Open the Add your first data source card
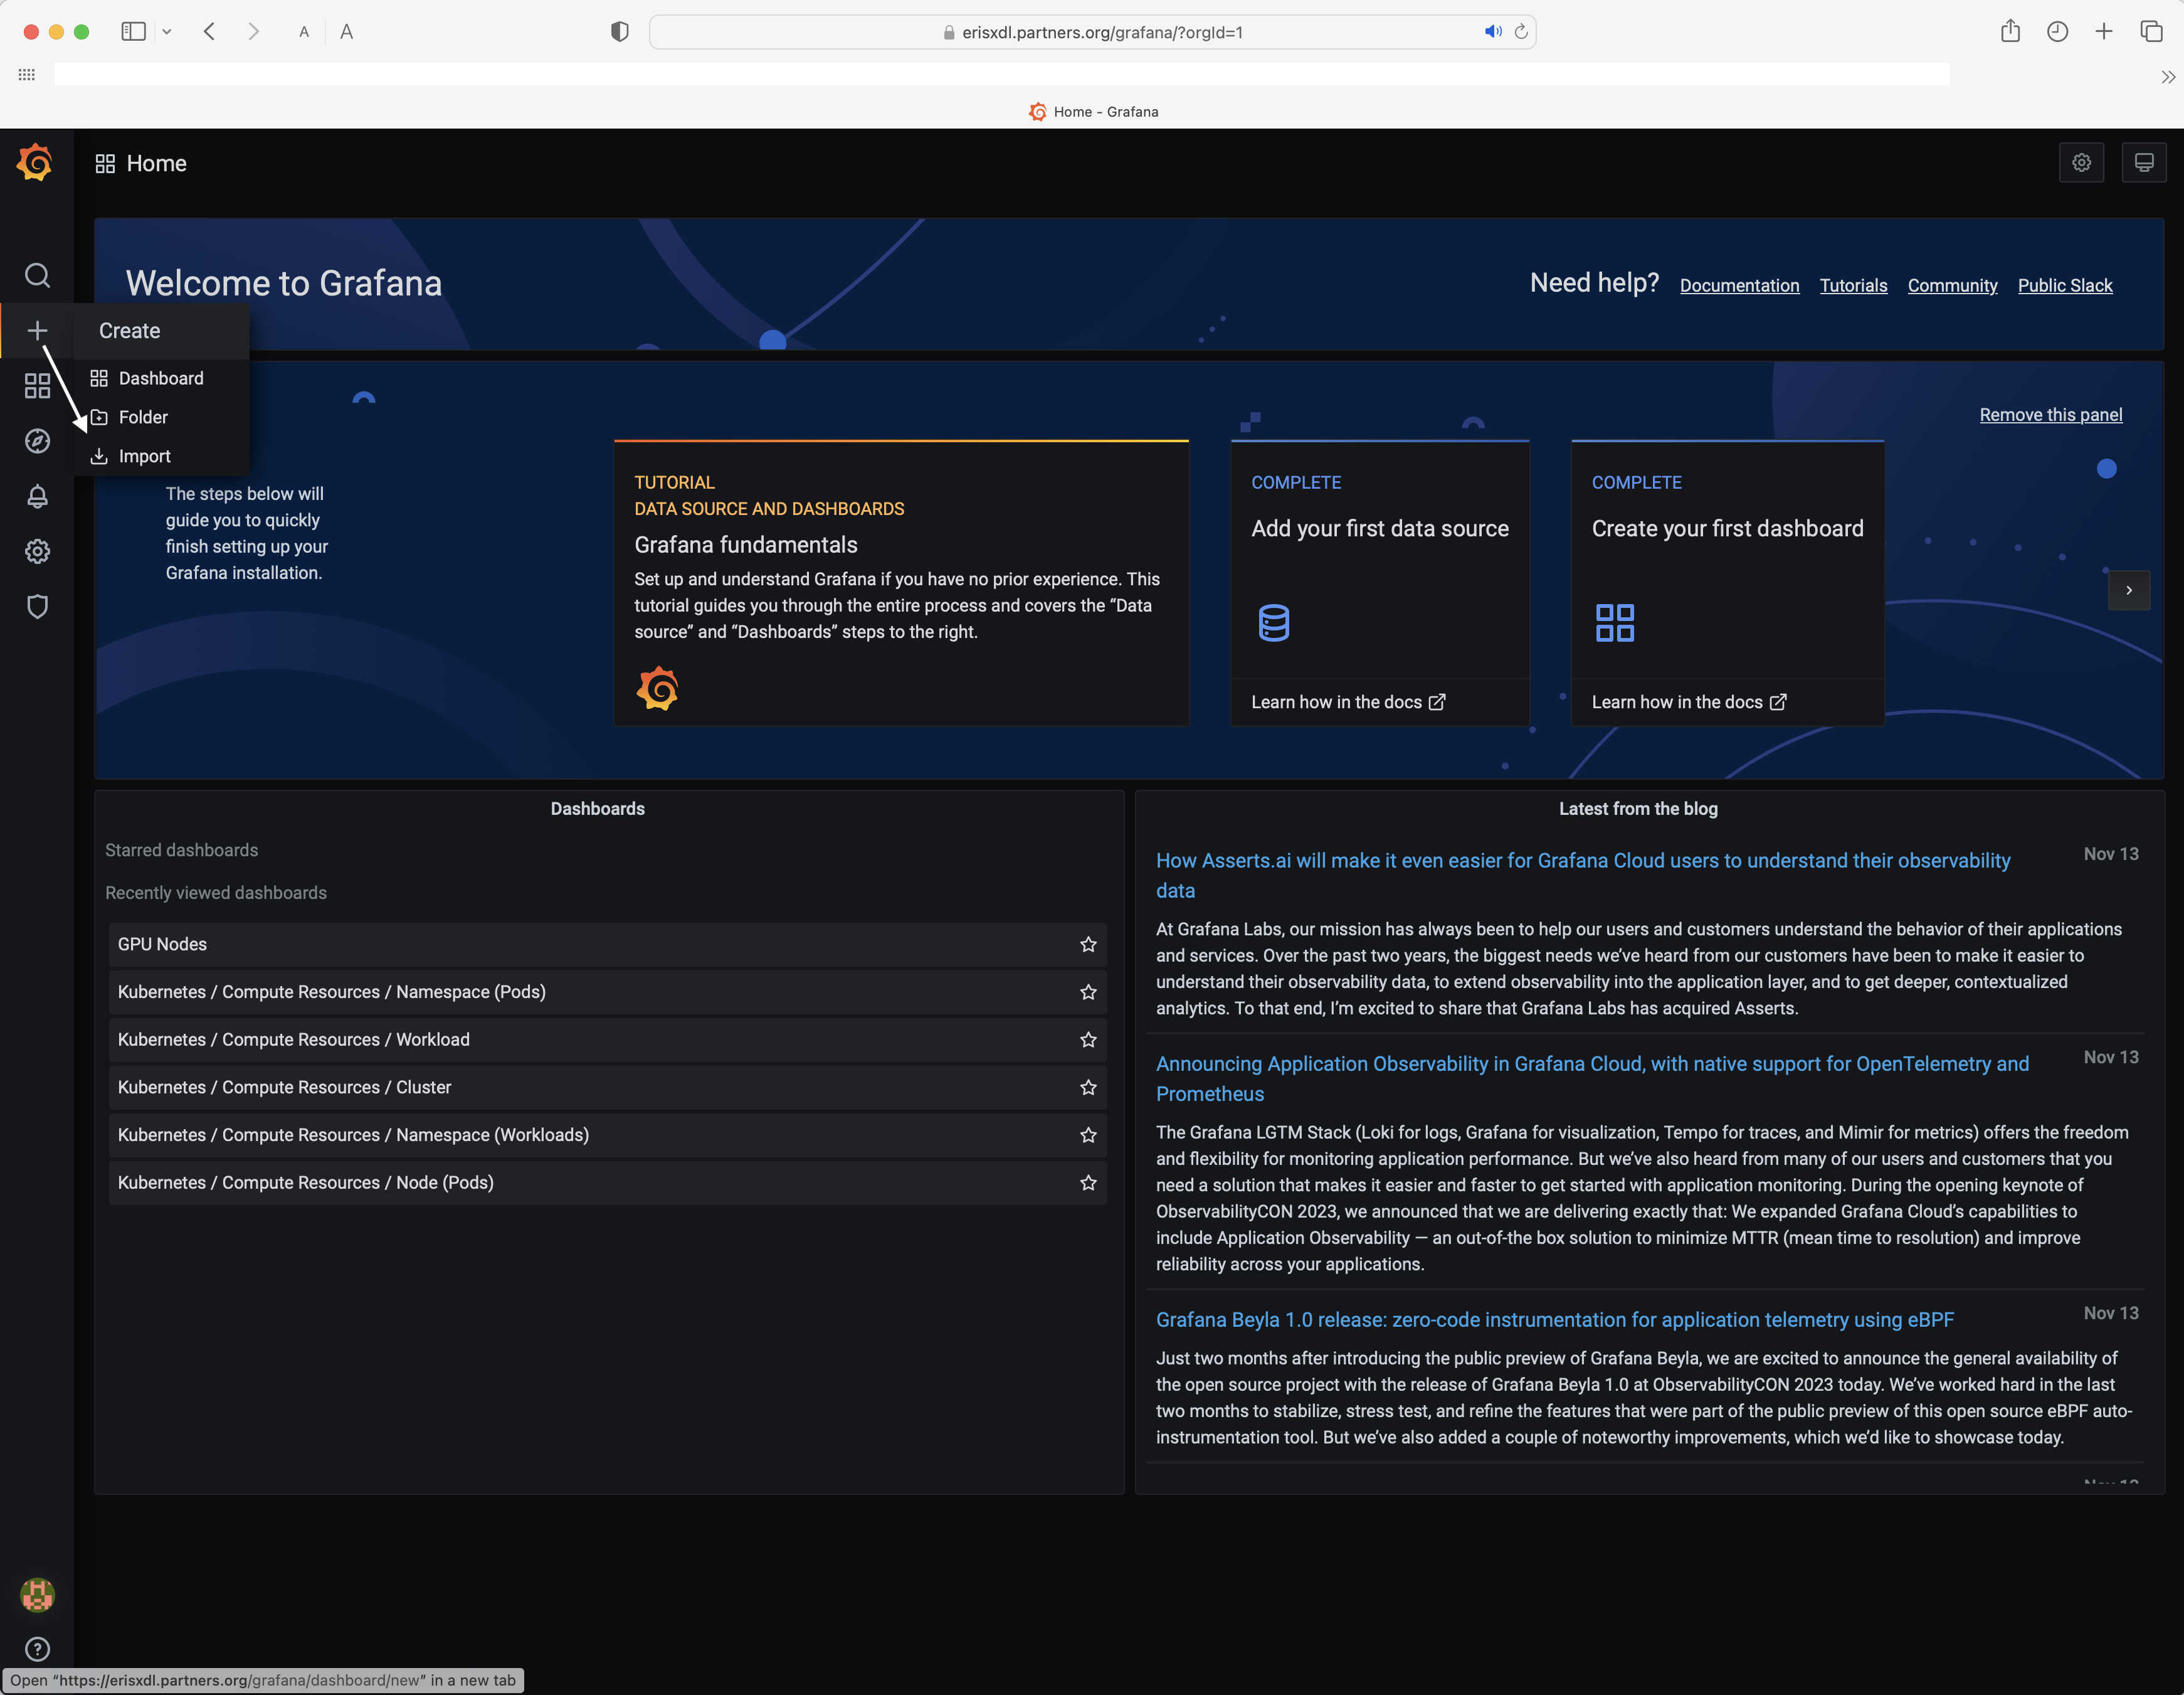Screen dimensions: 2184x1695 tap(1379, 560)
